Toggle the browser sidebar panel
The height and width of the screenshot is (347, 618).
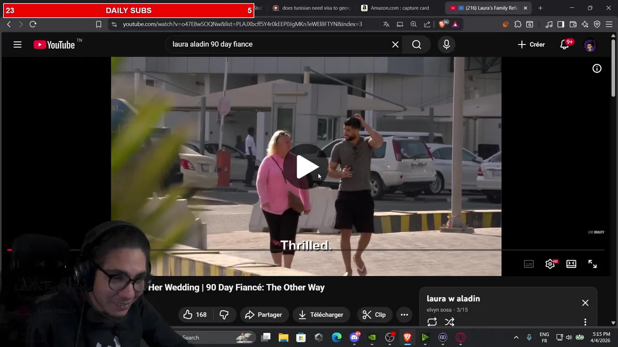[x=561, y=24]
